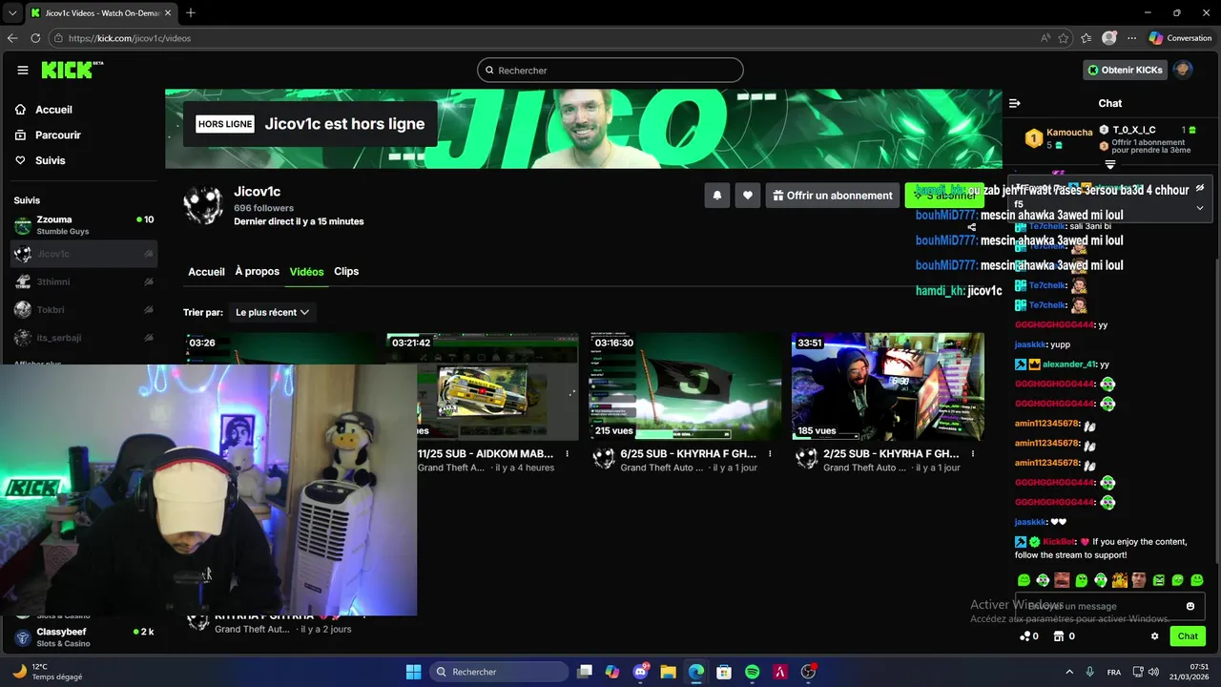The height and width of the screenshot is (687, 1221).
Task: Open Tokbri channel in followed list
Action: click(84, 310)
